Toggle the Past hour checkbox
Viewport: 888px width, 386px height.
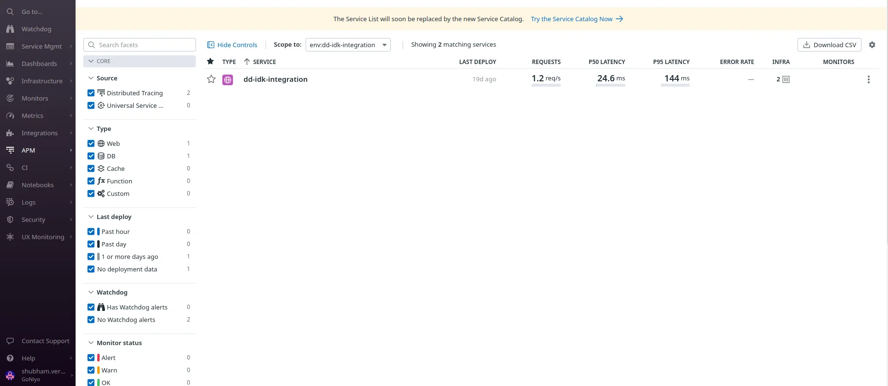[x=91, y=232]
